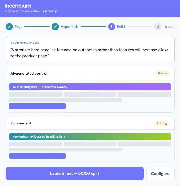Open the Configure button
Image resolution: width=180 pixels, height=186 pixels.
click(x=160, y=173)
